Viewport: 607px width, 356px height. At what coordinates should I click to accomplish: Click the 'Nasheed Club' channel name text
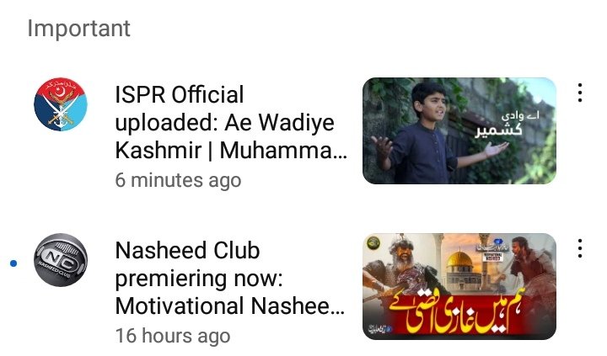pyautogui.click(x=187, y=251)
